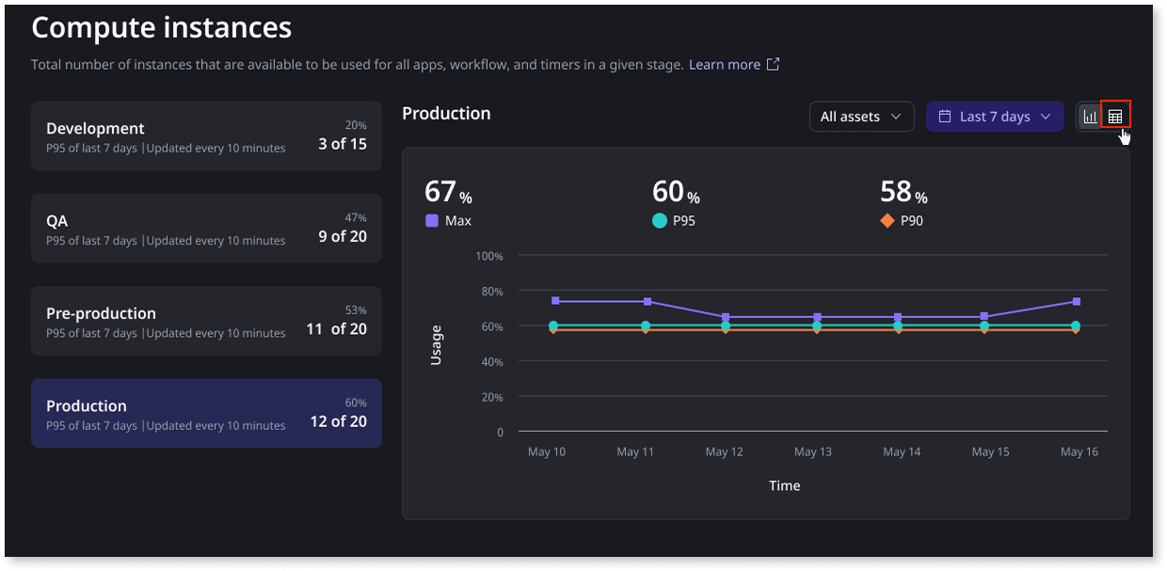Expand the Last 7 days date range
1167x571 pixels.
pos(995,117)
